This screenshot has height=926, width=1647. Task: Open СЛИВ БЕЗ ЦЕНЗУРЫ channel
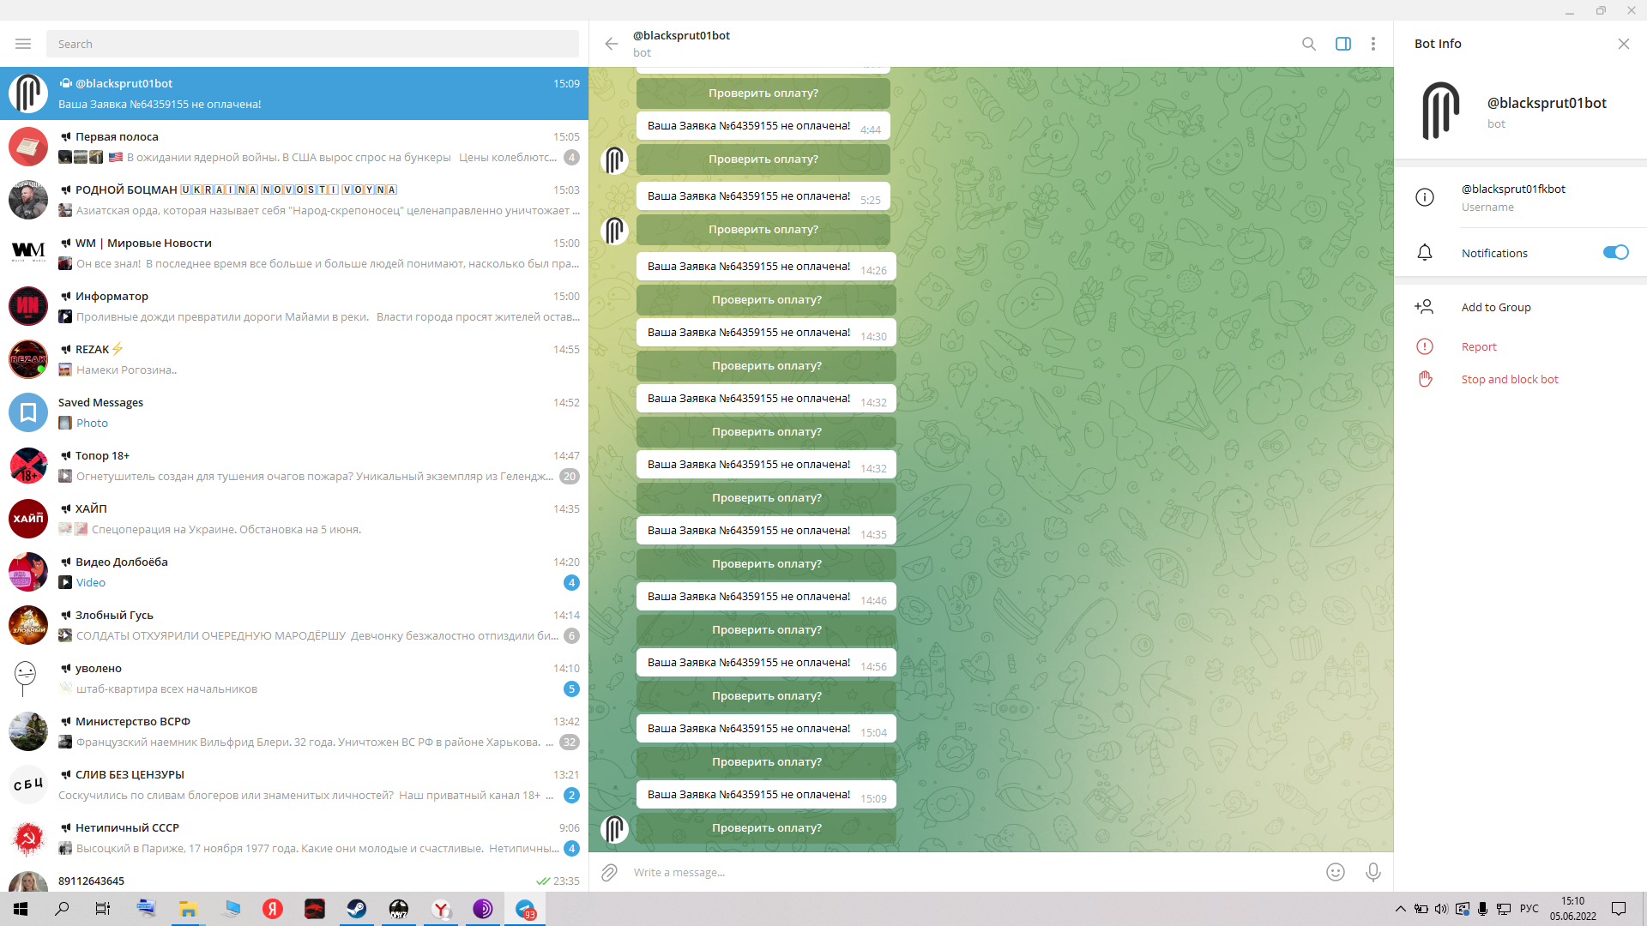pos(294,785)
